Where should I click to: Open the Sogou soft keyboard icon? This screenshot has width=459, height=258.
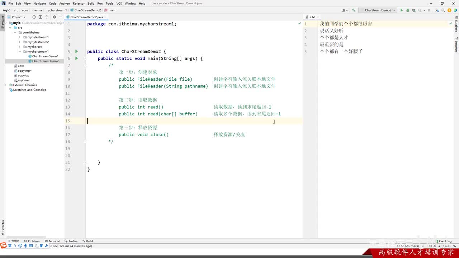pyautogui.click(x=31, y=246)
